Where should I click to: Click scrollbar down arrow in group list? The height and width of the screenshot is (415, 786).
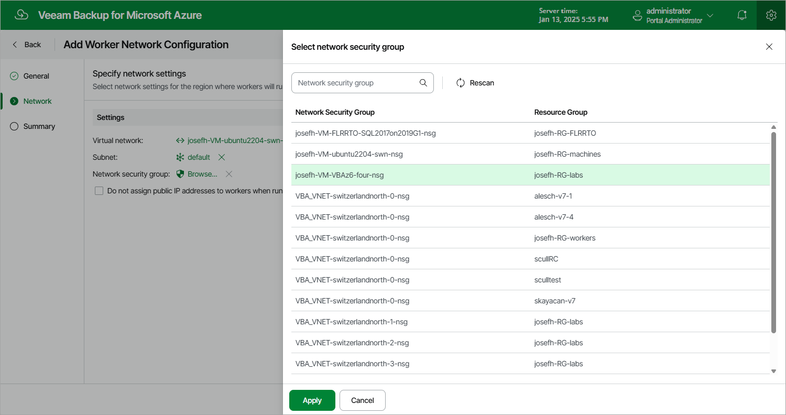tap(773, 371)
